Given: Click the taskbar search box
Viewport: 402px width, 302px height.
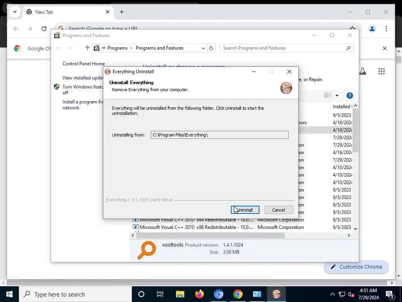Looking at the screenshot, I should point(75,294).
